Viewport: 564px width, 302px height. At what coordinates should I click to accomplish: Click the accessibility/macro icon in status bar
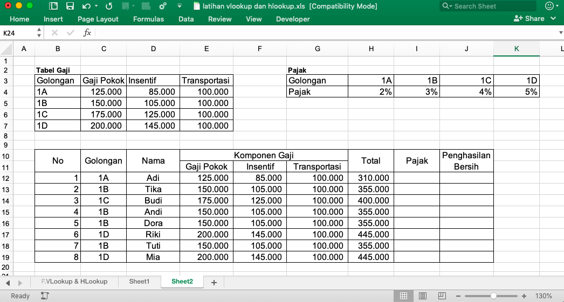pyautogui.click(x=45, y=296)
